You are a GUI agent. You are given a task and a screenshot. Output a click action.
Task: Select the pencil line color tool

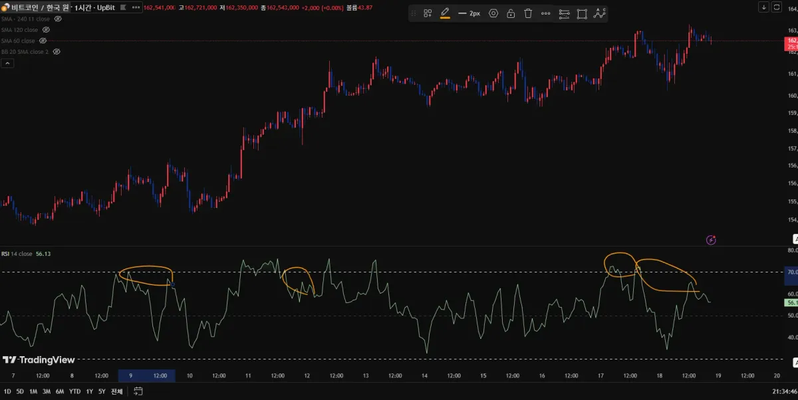(445, 13)
